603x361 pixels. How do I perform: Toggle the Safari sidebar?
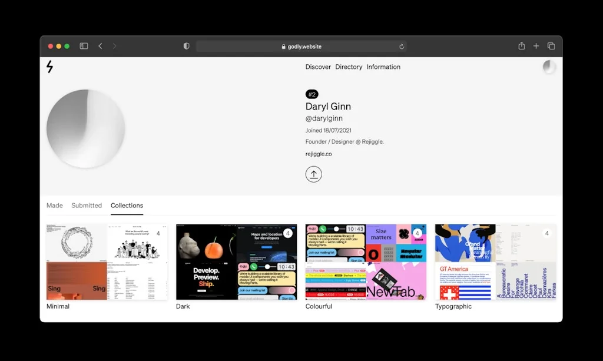click(84, 46)
